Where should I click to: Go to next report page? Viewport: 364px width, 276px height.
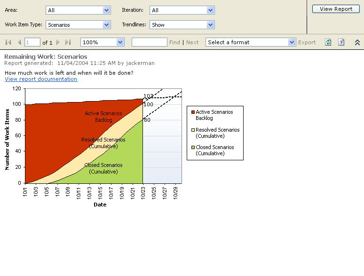(x=58, y=42)
